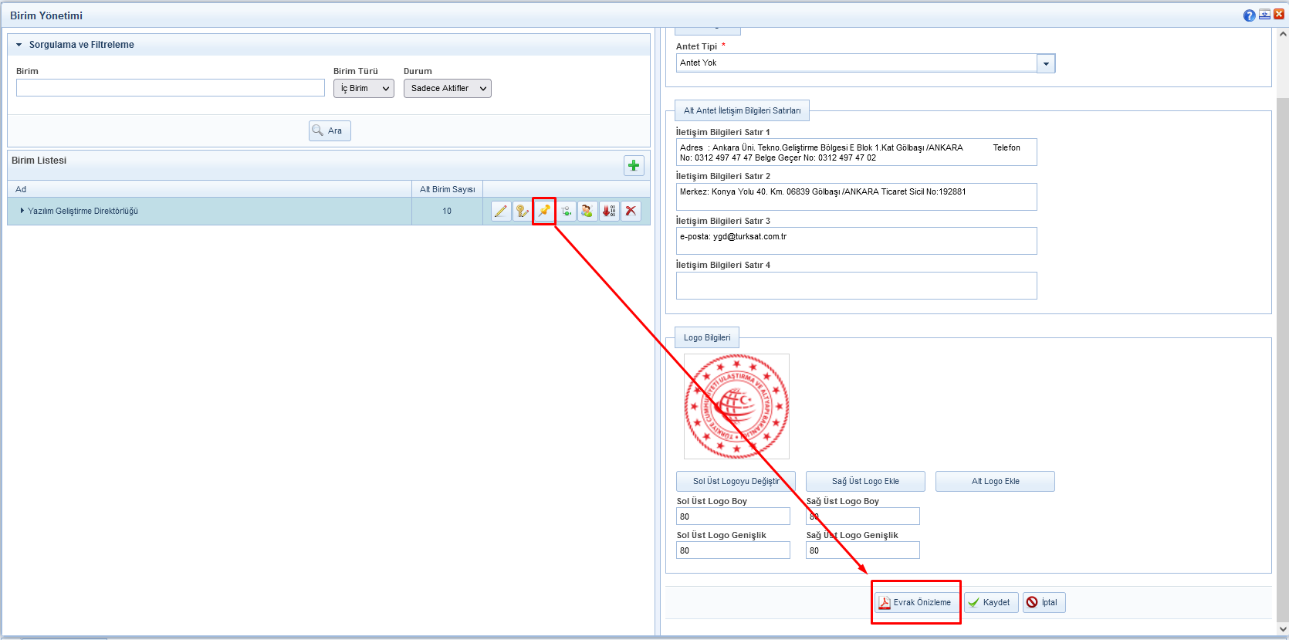Click the red X delete icon in row
Screen dimensions: 1289x640
pyautogui.click(x=631, y=211)
